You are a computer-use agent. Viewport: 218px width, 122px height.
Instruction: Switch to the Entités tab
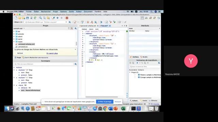coord(144,101)
